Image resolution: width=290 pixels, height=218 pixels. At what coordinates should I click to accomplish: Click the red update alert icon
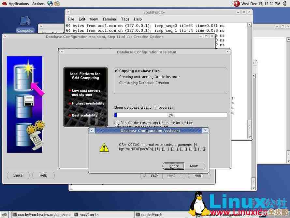point(237,4)
